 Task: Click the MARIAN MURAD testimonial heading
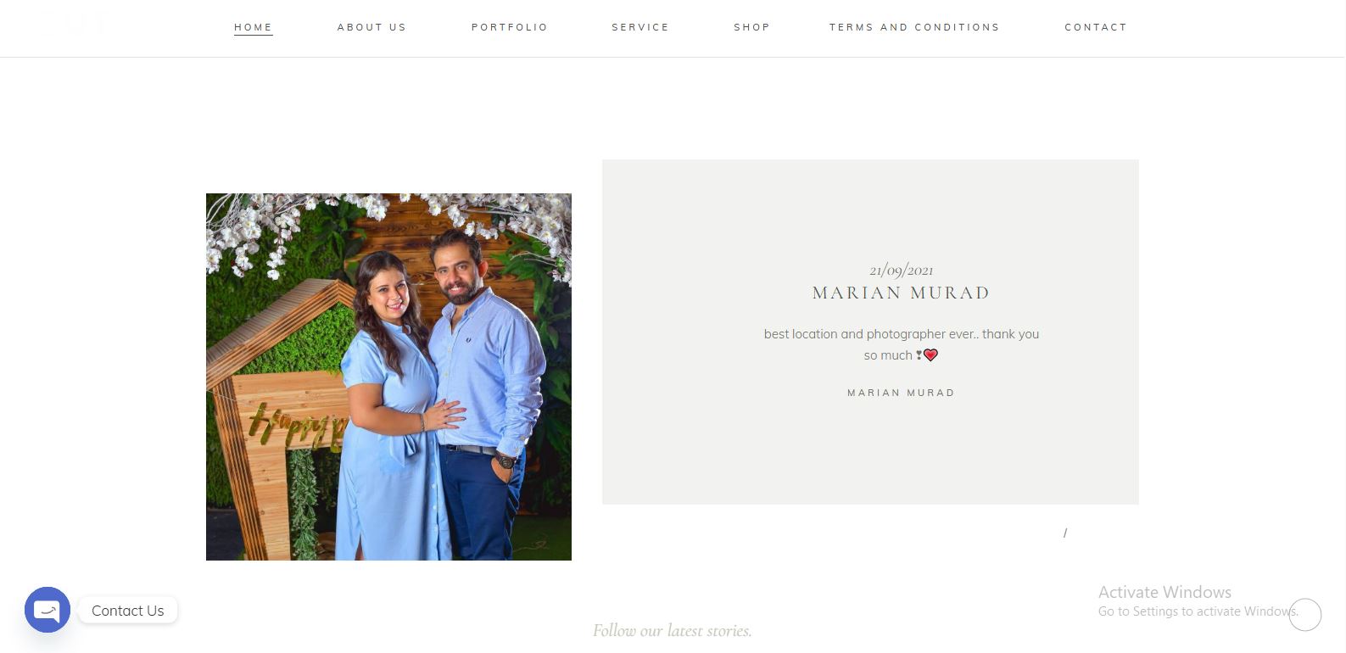pos(901,293)
